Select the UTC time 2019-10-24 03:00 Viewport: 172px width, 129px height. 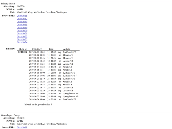37,99
